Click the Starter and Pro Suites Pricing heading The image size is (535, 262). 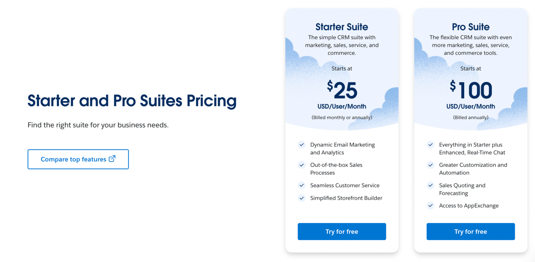tap(132, 101)
